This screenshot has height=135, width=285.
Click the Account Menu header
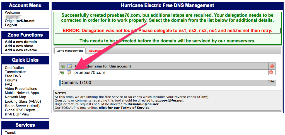pyautogui.click(x=25, y=6)
